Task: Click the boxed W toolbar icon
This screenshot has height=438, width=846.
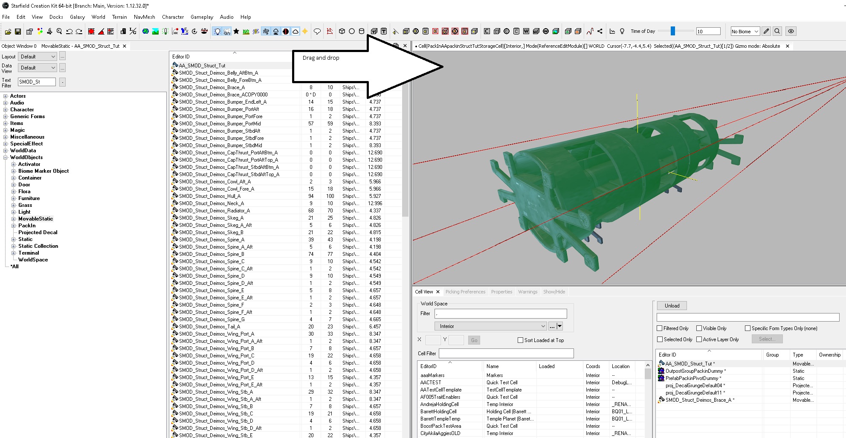Action: coord(526,31)
